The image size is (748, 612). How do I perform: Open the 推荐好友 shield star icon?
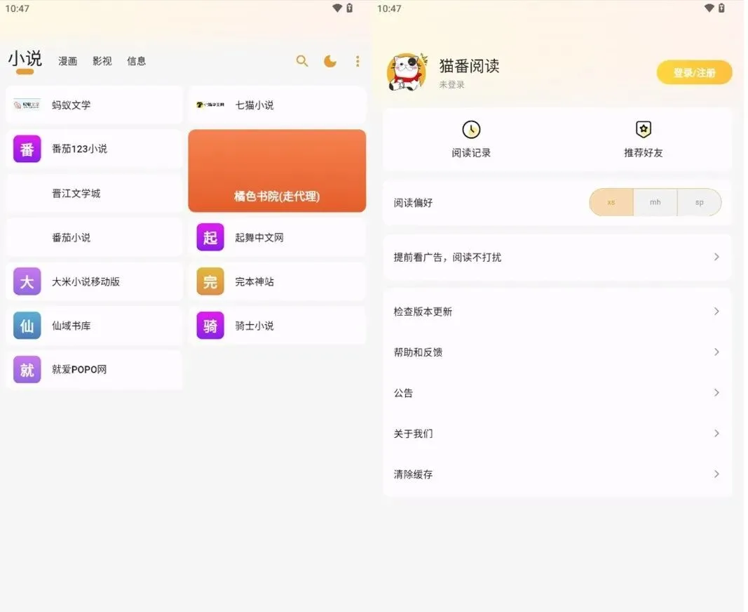tap(644, 129)
